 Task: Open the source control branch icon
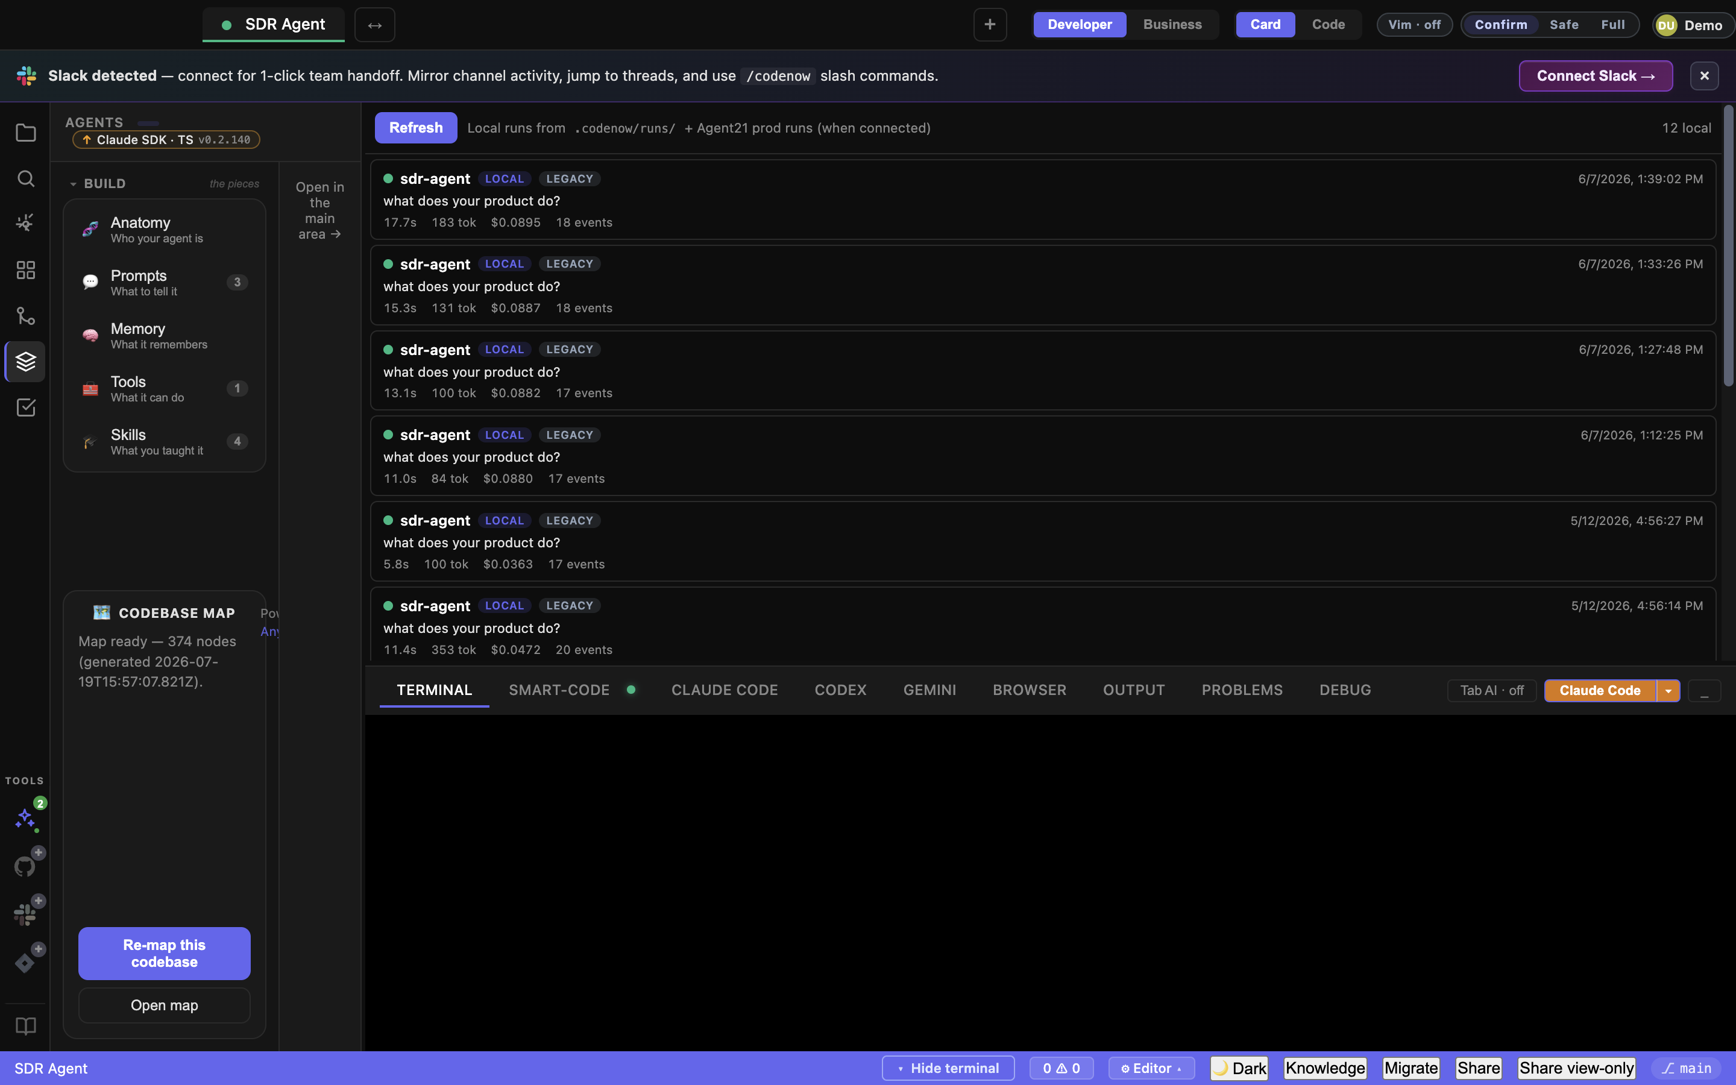tap(26, 316)
